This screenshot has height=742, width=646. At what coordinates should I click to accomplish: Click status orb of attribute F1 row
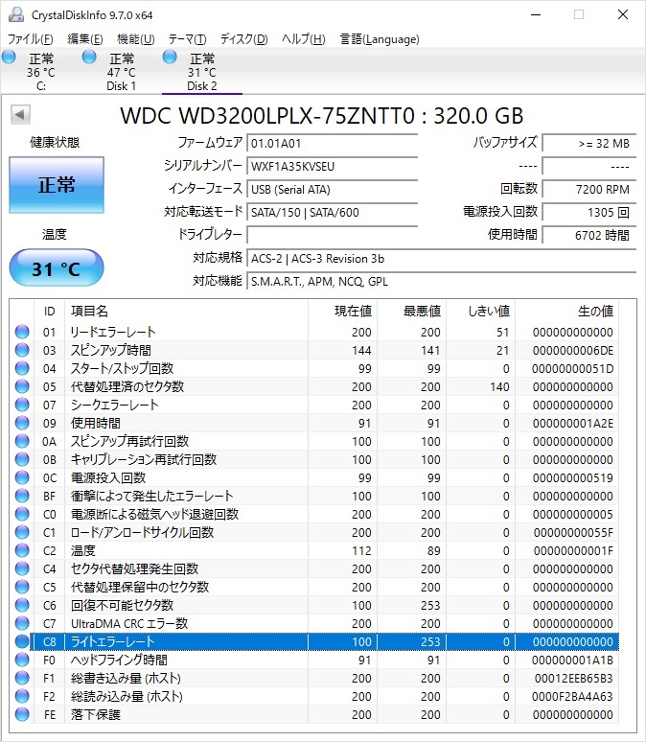tap(22, 678)
